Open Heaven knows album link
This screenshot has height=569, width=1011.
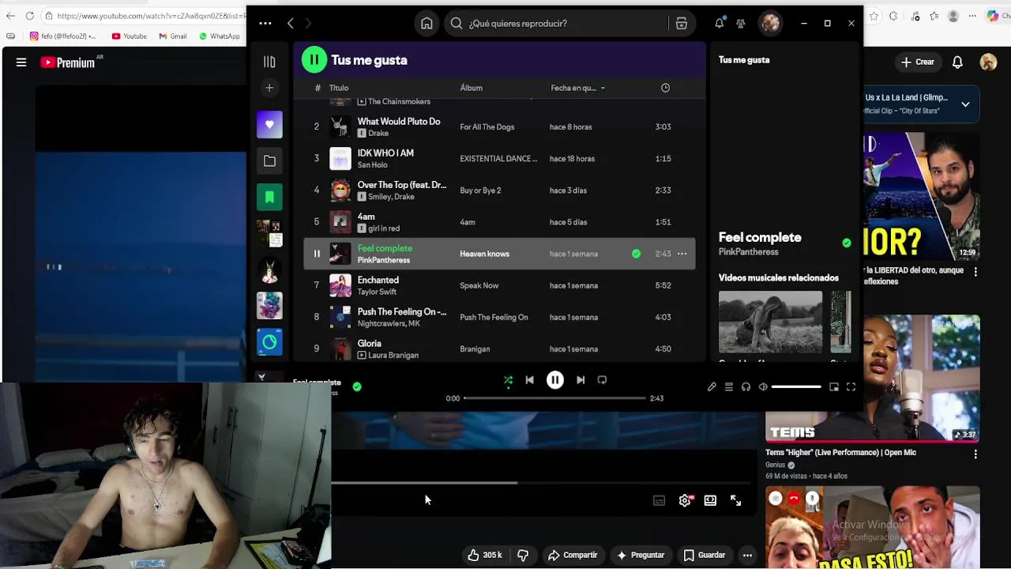(484, 254)
